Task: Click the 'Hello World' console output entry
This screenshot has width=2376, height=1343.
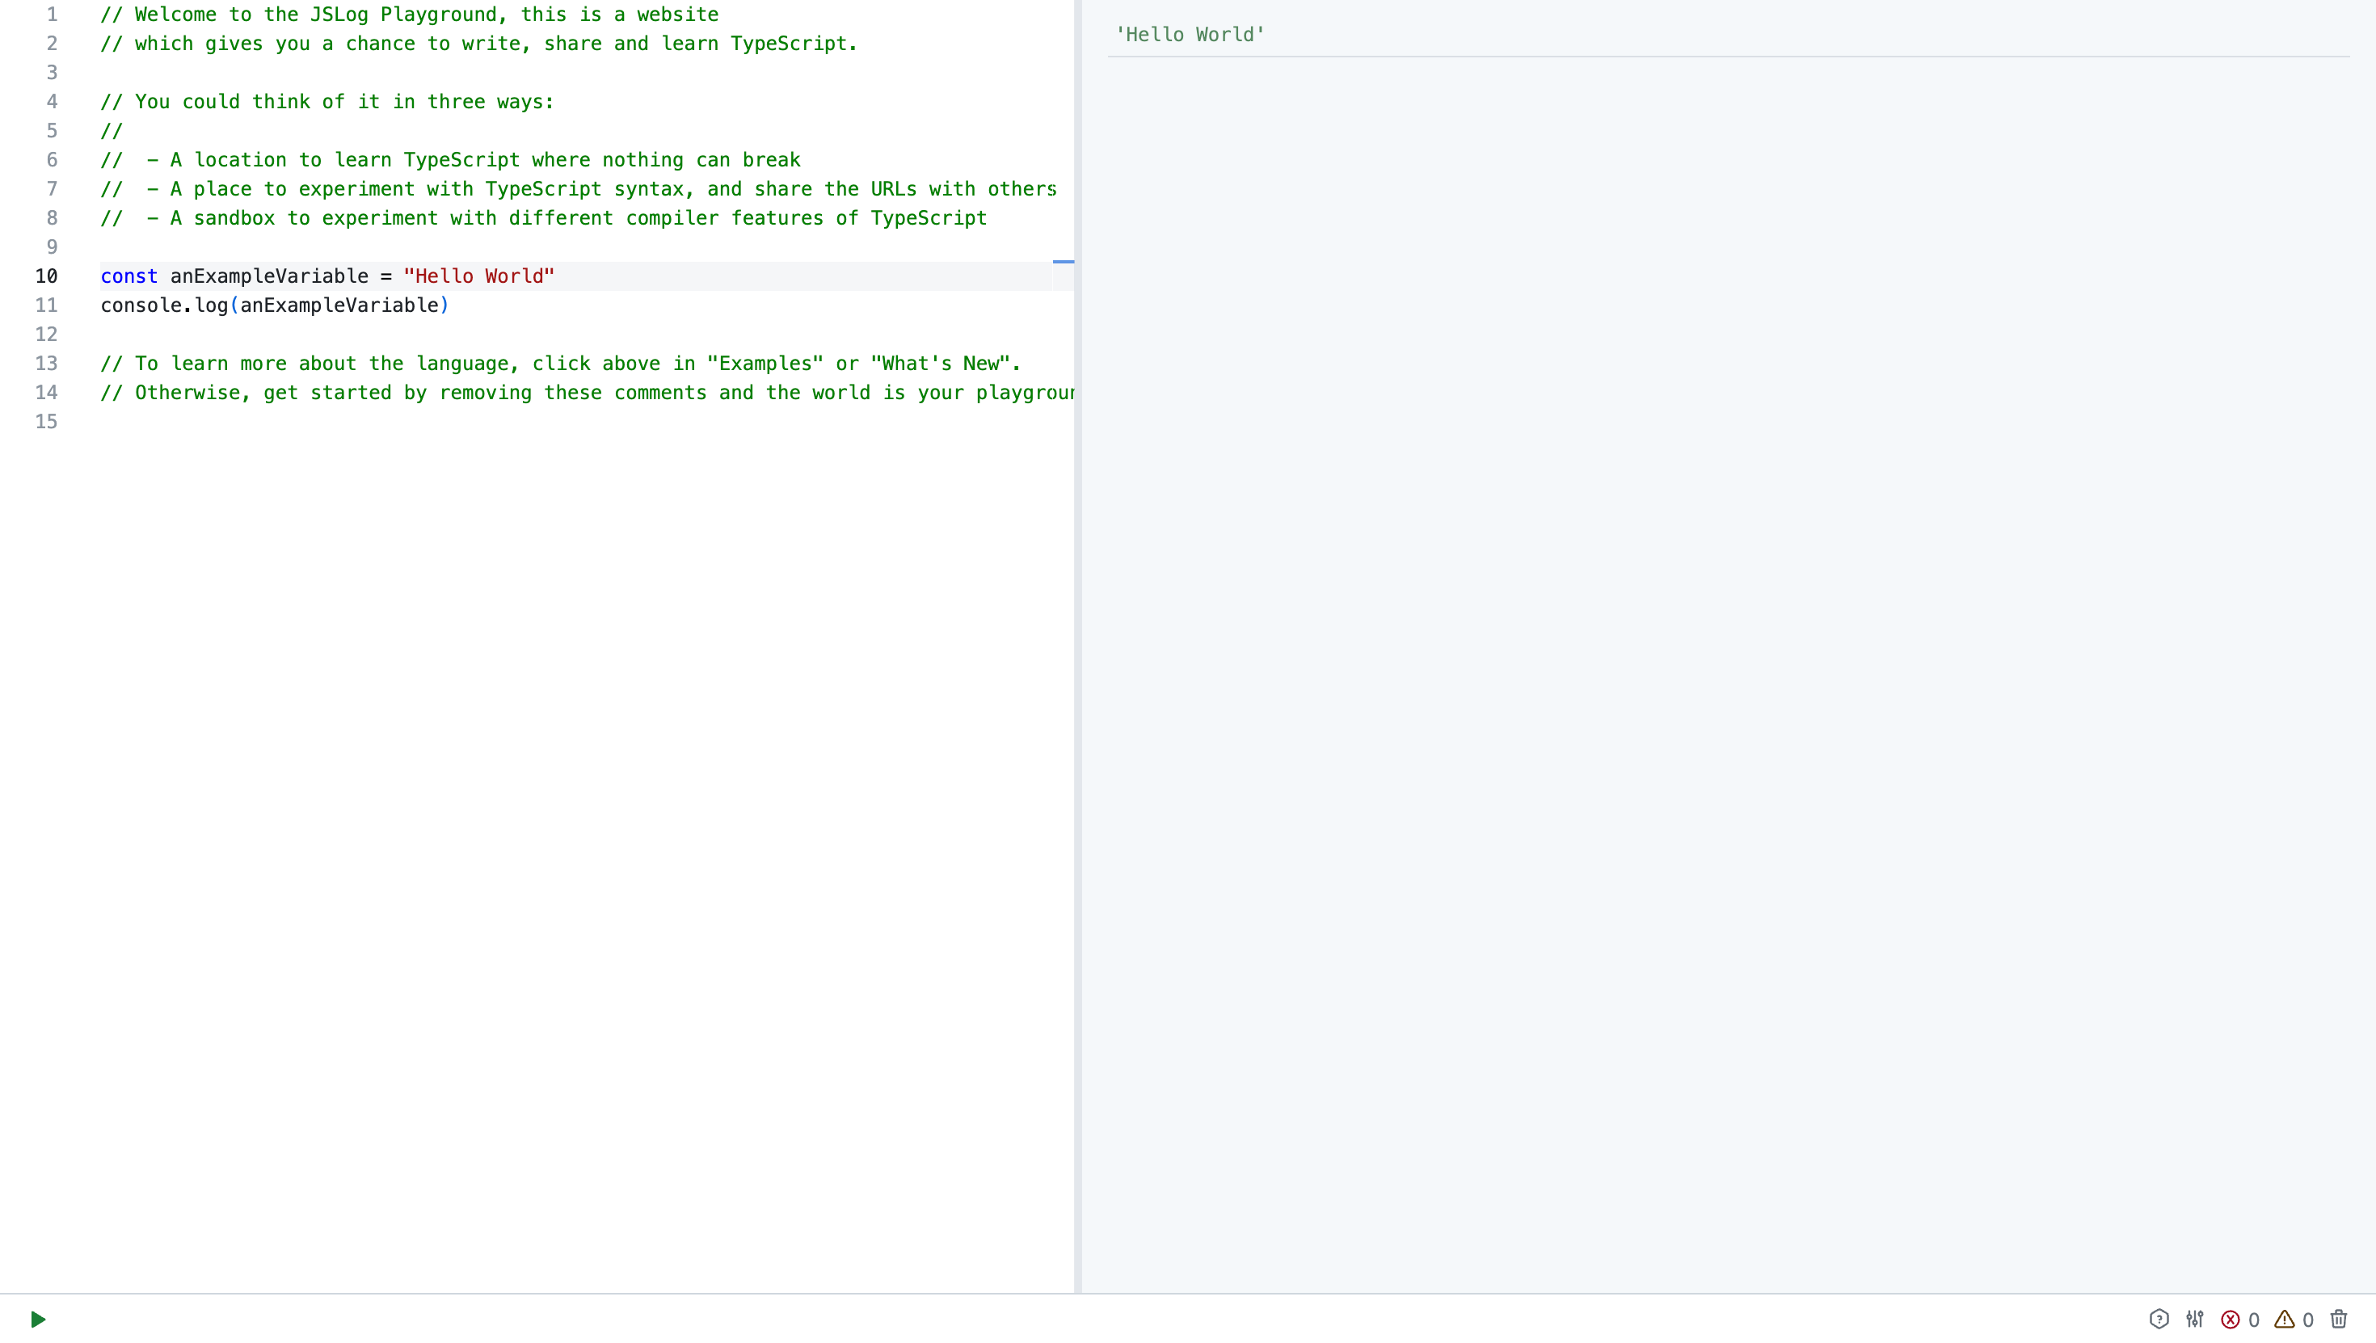Action: [x=1190, y=34]
